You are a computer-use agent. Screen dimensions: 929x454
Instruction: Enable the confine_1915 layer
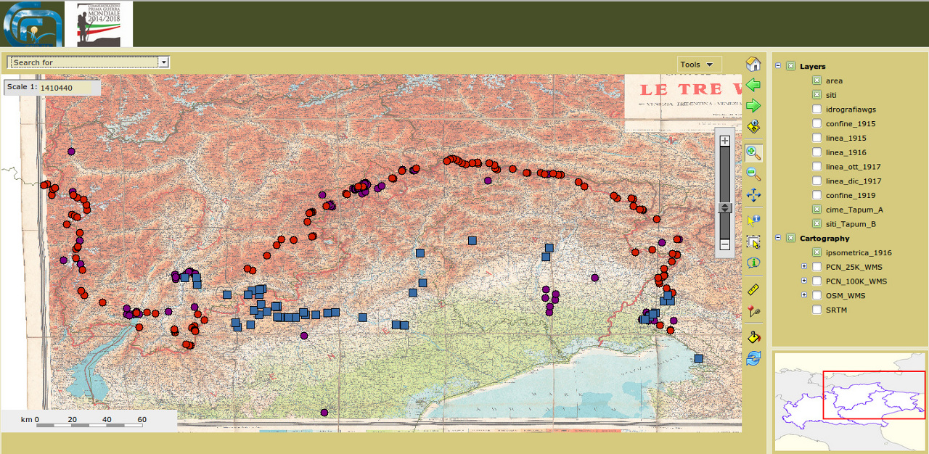point(817,123)
